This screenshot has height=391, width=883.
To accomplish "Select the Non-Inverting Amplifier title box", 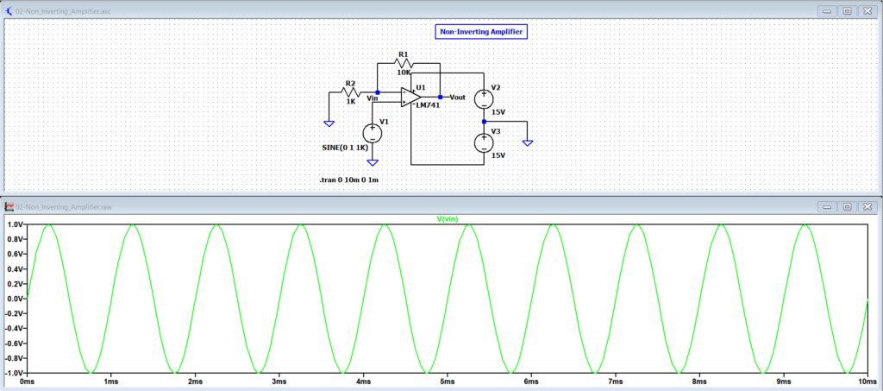I will [x=481, y=31].
